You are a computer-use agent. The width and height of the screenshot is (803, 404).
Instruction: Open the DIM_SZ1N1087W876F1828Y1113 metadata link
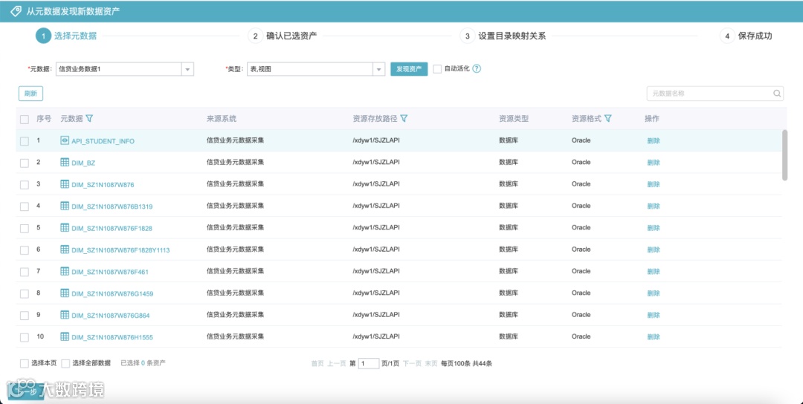pyautogui.click(x=120, y=250)
